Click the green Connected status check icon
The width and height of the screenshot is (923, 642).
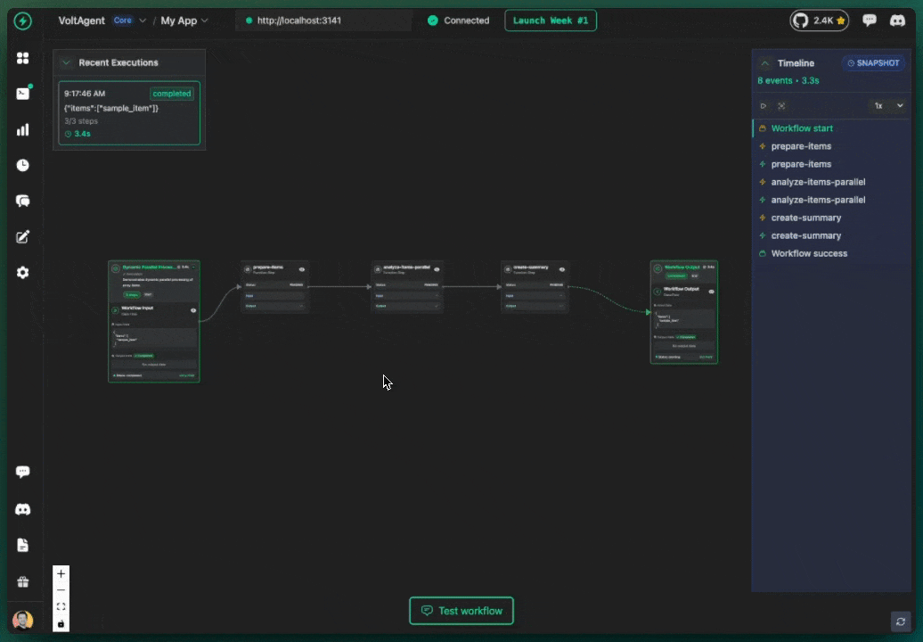(433, 21)
